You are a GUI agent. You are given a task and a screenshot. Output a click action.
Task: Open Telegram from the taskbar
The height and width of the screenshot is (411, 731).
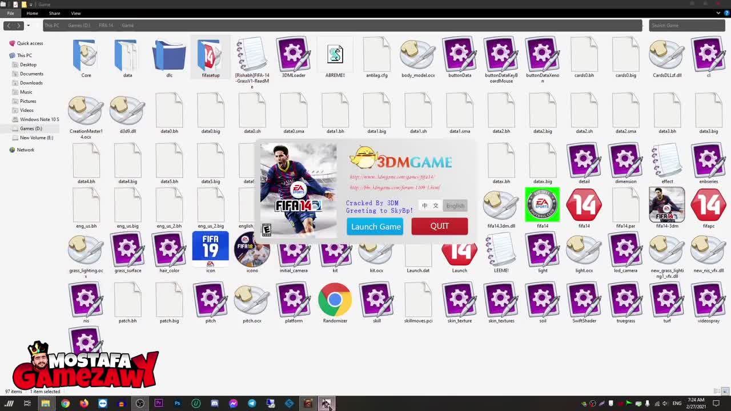click(252, 404)
